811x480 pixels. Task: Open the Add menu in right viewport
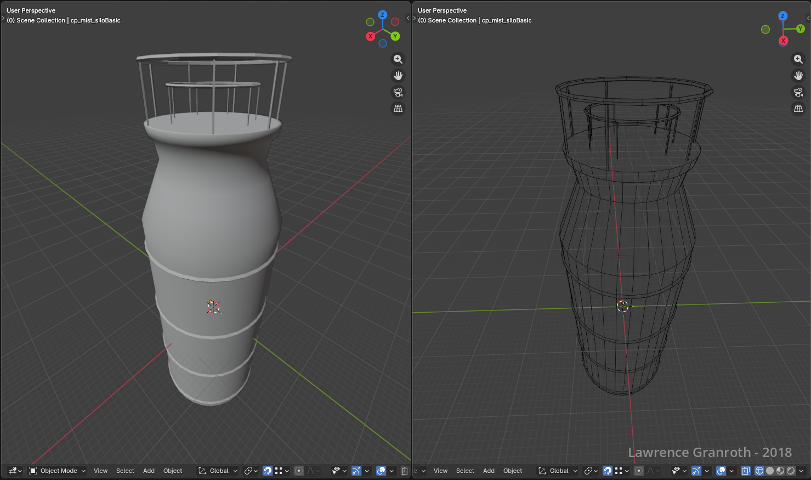coord(489,471)
